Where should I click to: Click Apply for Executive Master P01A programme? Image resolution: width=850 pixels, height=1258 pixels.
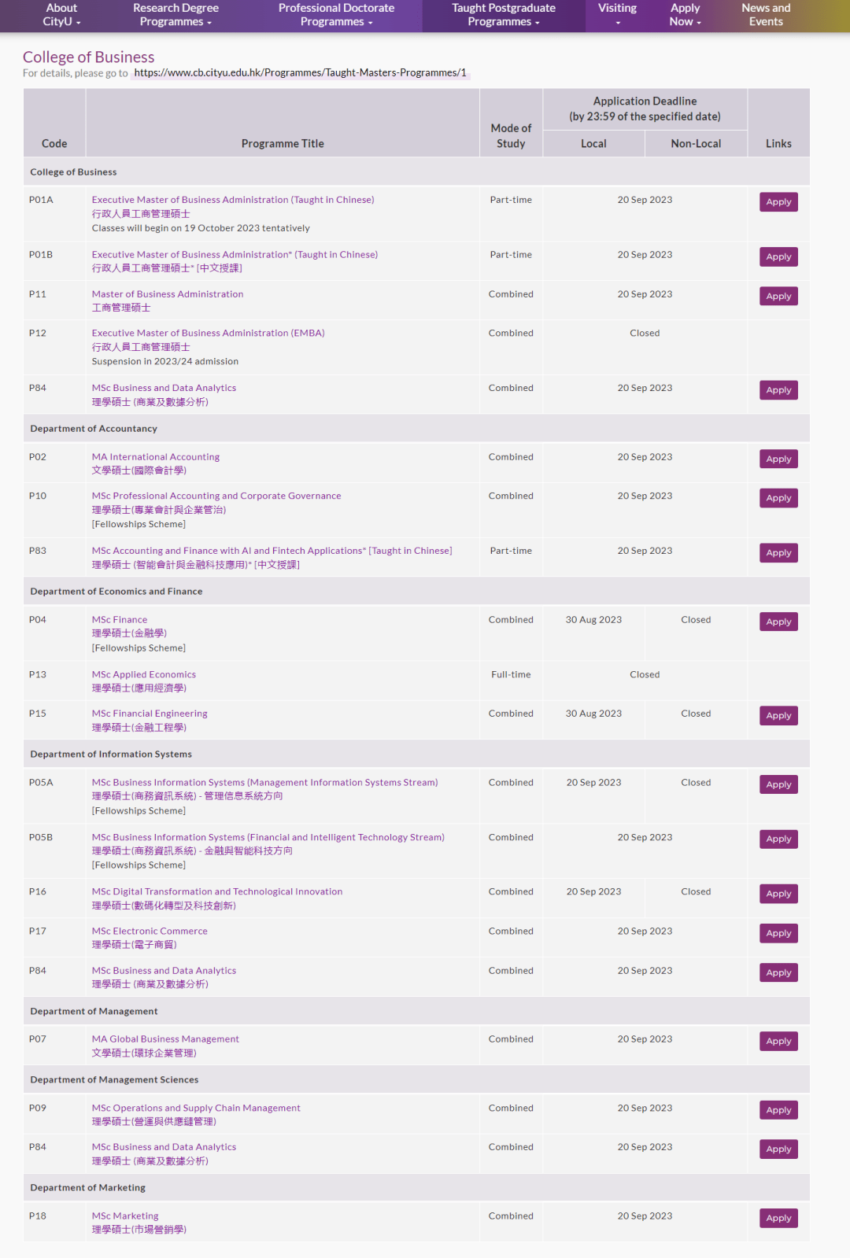[778, 201]
